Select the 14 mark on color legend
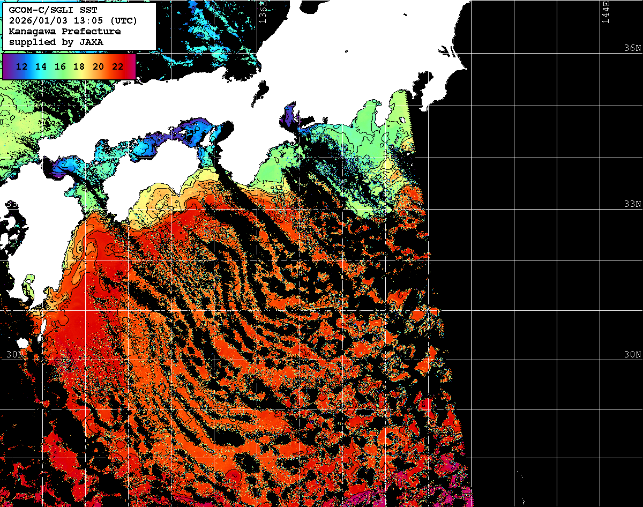The height and width of the screenshot is (507, 643). pos(41,67)
